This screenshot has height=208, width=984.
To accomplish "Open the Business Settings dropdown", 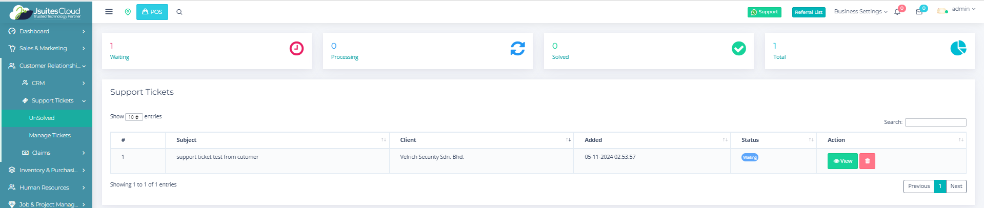I will [860, 11].
